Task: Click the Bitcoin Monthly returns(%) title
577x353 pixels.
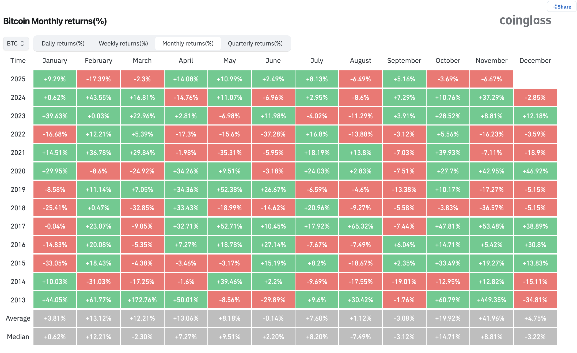Action: pos(55,21)
